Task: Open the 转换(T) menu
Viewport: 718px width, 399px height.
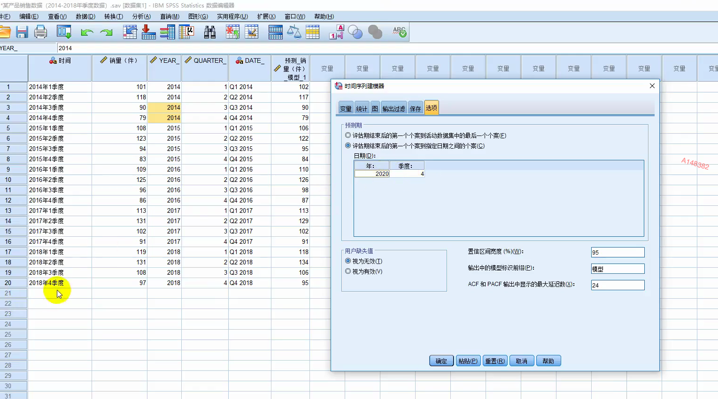Action: tap(114, 16)
